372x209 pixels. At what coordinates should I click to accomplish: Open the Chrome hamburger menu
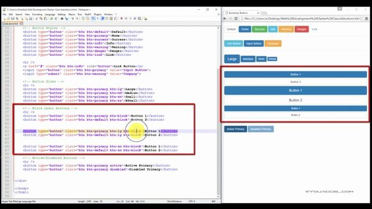tap(367, 19)
